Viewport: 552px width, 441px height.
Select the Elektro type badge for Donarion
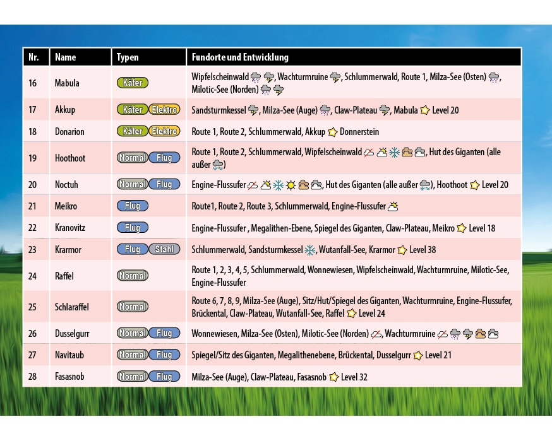[x=164, y=131]
